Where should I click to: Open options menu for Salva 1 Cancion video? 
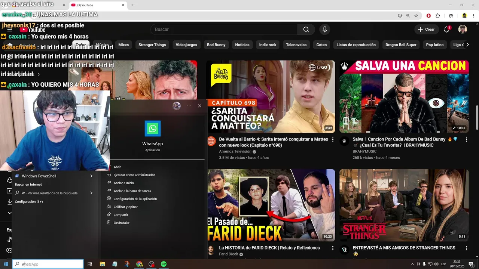click(x=466, y=139)
